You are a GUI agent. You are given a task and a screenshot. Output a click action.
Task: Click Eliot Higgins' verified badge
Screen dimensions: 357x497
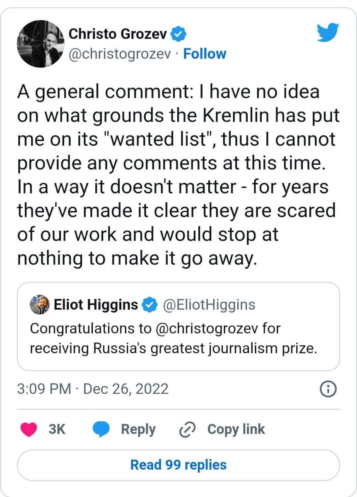[149, 305]
